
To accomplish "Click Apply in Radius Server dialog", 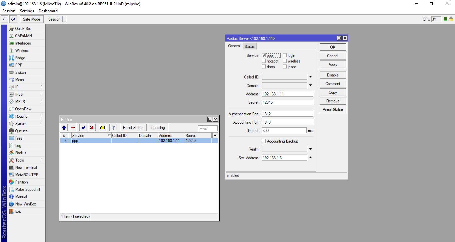I will pos(333,64).
